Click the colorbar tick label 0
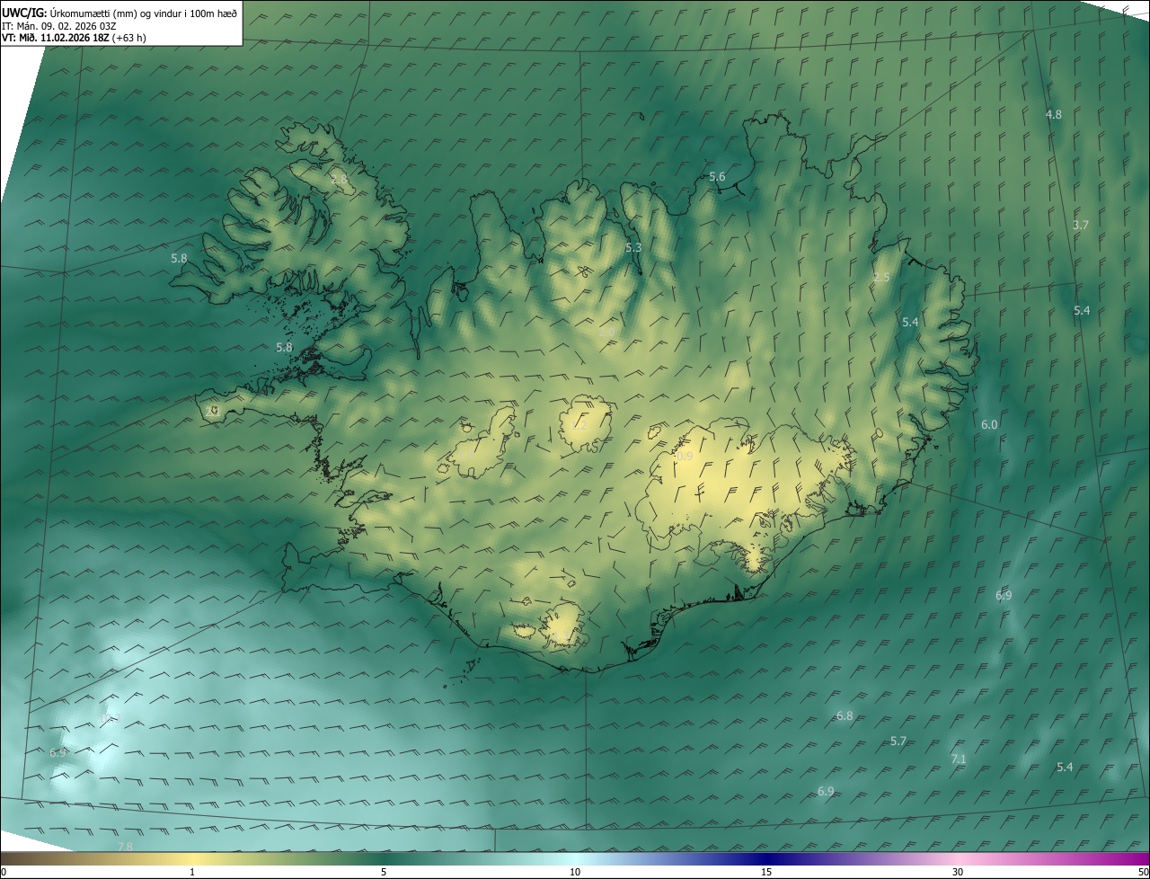 (x=4, y=872)
